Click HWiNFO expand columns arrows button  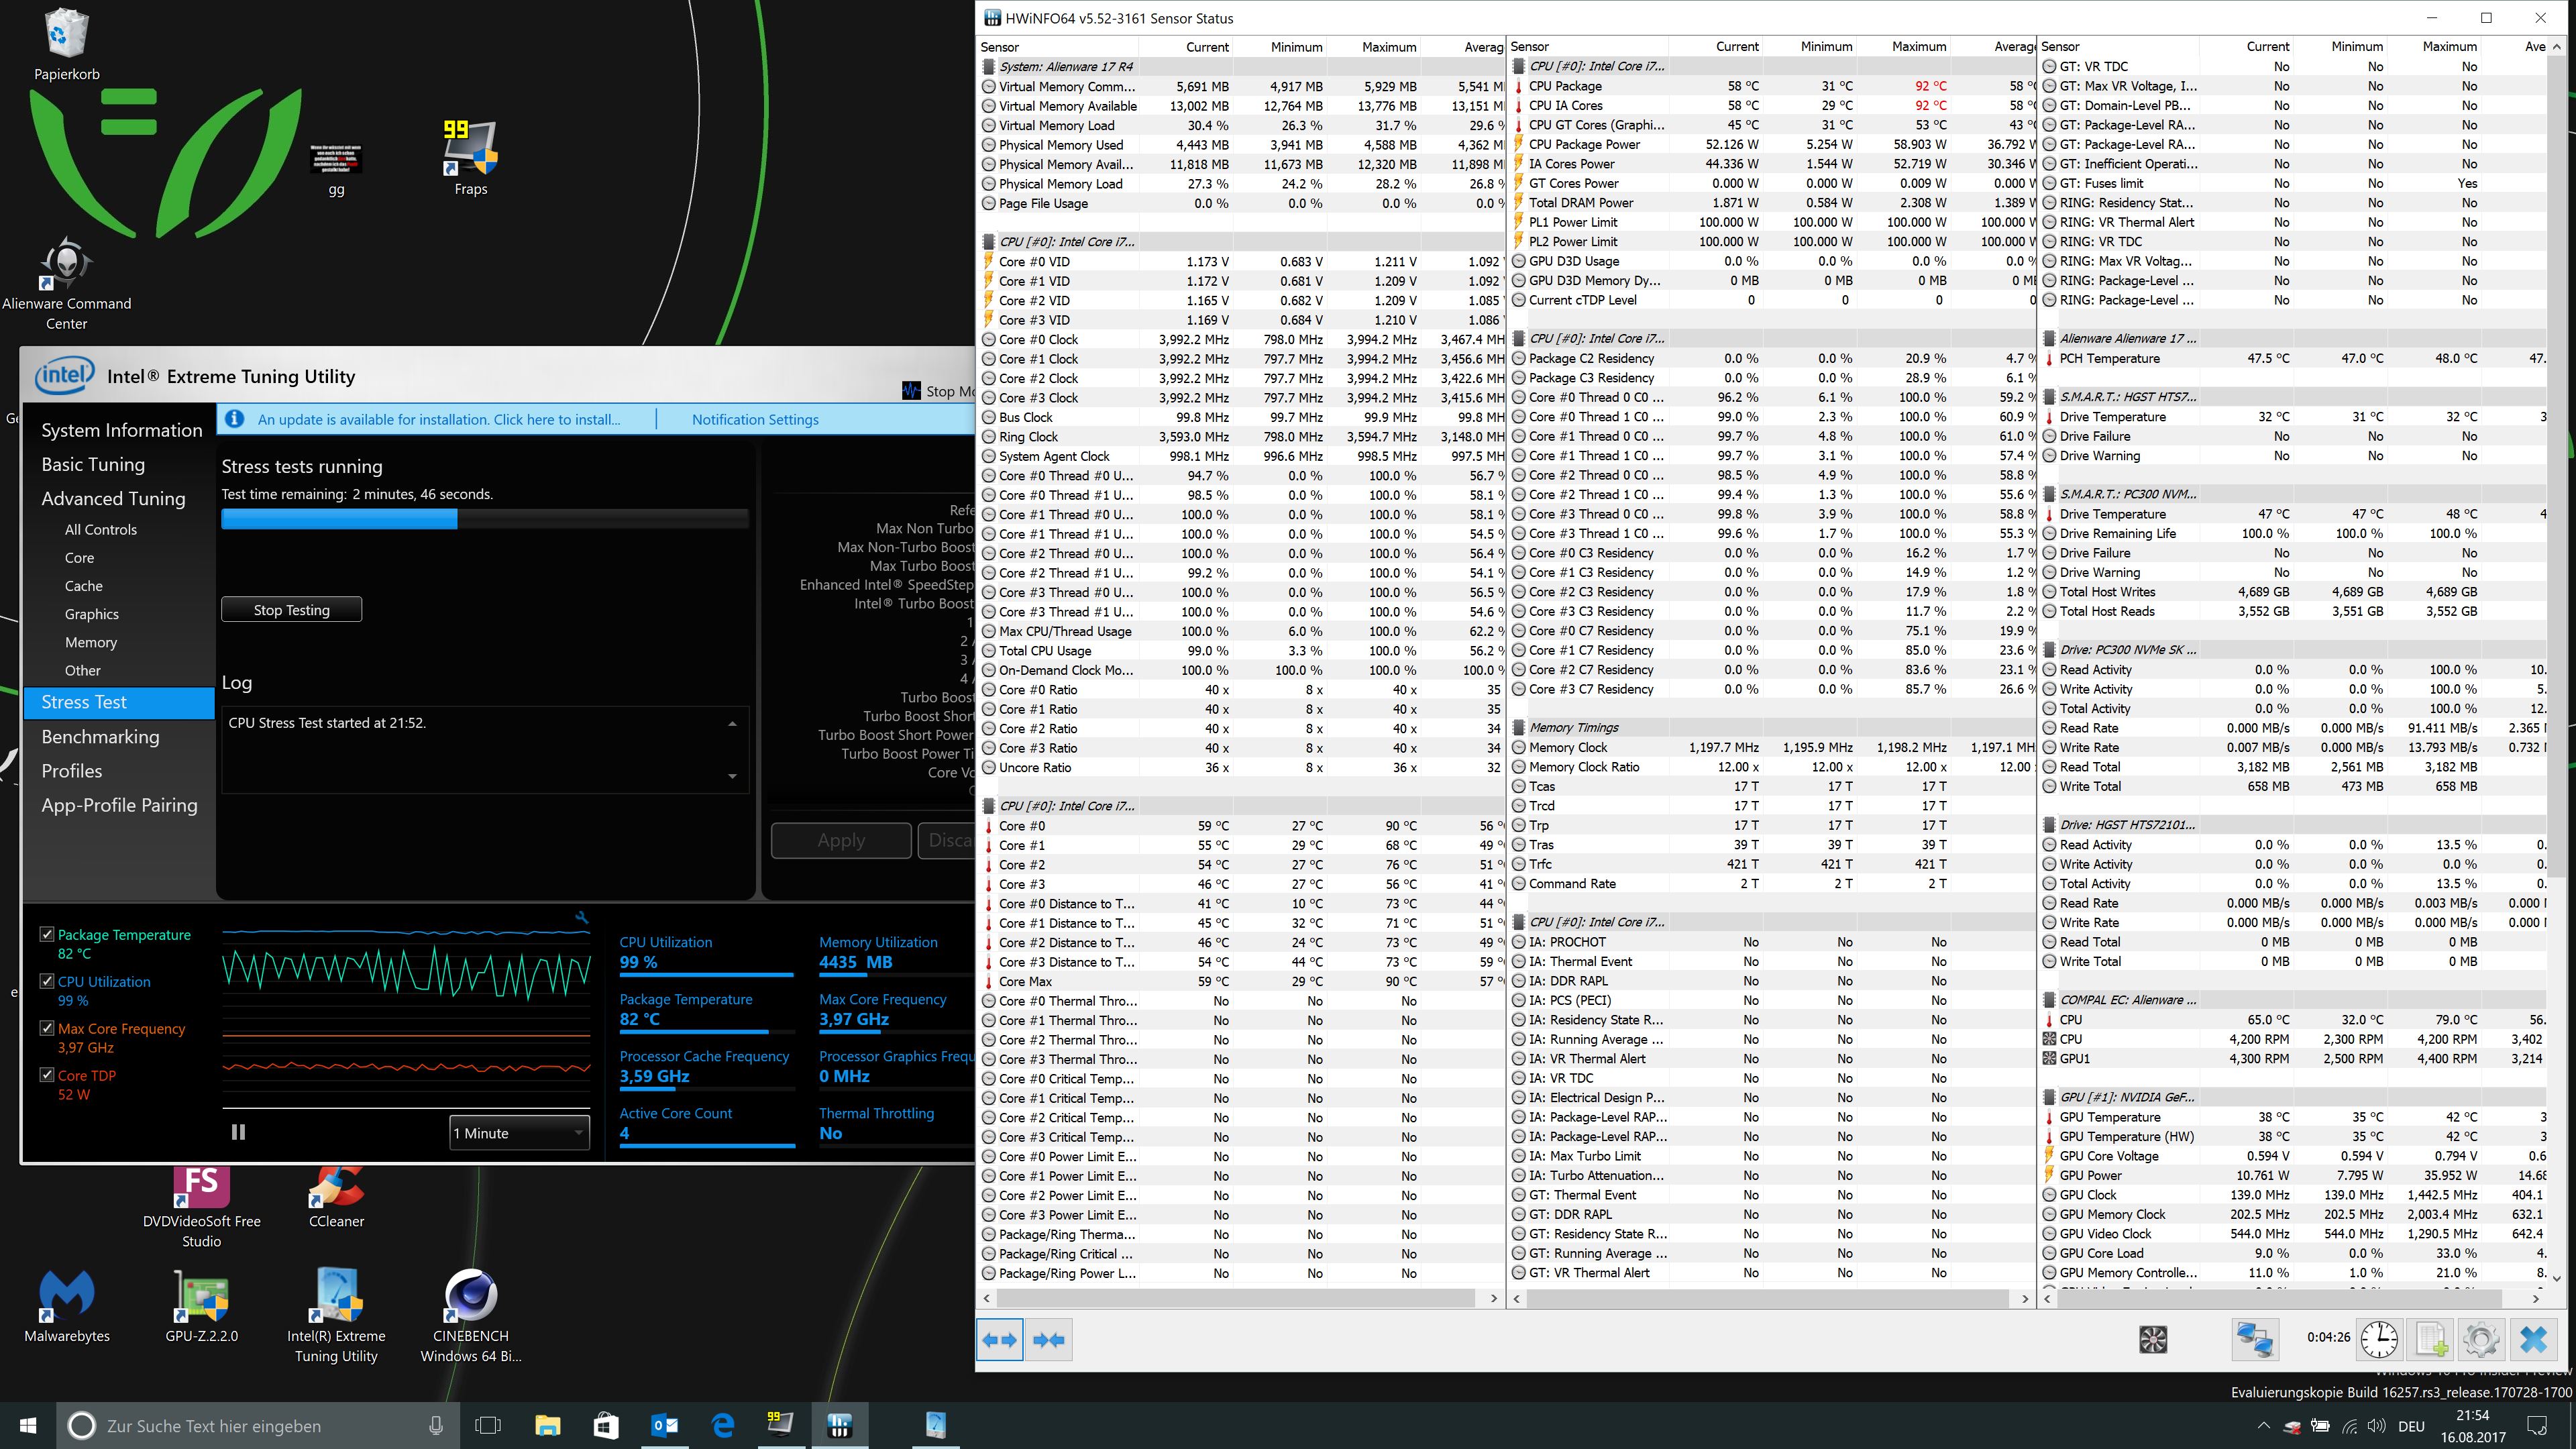[x=999, y=1340]
